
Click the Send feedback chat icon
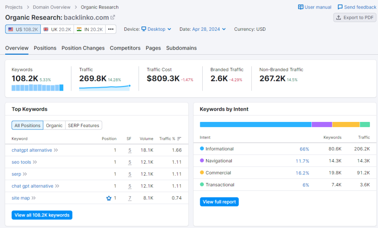[x=340, y=7]
